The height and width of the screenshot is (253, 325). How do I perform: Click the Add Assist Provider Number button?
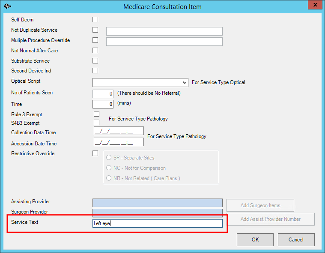tap(271, 219)
